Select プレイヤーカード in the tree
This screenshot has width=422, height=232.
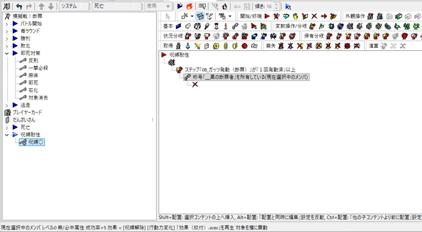click(x=27, y=112)
